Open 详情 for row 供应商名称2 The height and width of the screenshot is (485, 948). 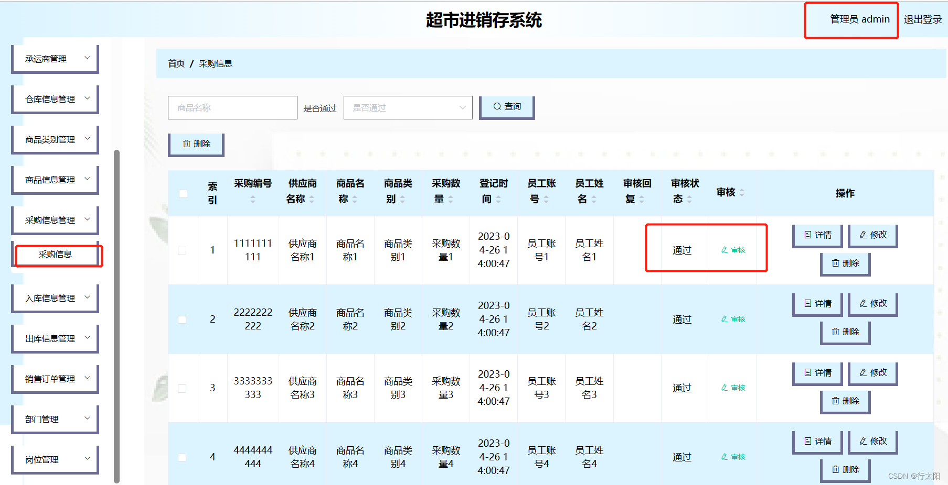tap(817, 304)
